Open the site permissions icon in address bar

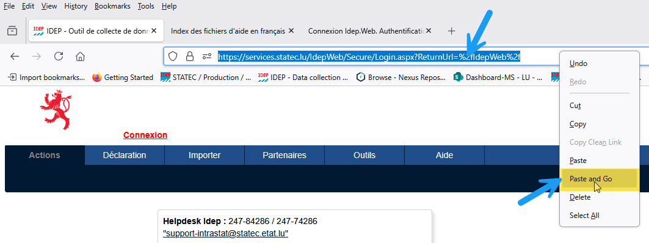(x=207, y=56)
